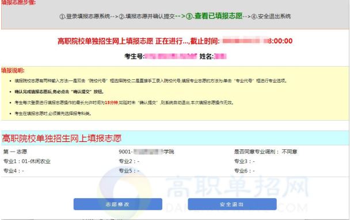Click the red 15分钟 time limit text
Image resolution: width=350 pixels, height=220 pixels.
pyautogui.click(x=111, y=102)
